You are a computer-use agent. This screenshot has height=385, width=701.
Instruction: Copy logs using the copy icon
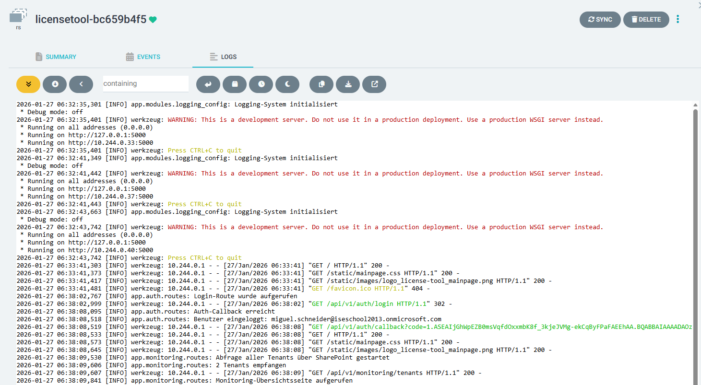[x=321, y=84]
